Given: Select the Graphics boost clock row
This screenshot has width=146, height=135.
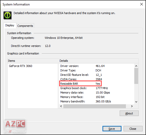Looking at the screenshot, I should pyautogui.click(x=97, y=88).
